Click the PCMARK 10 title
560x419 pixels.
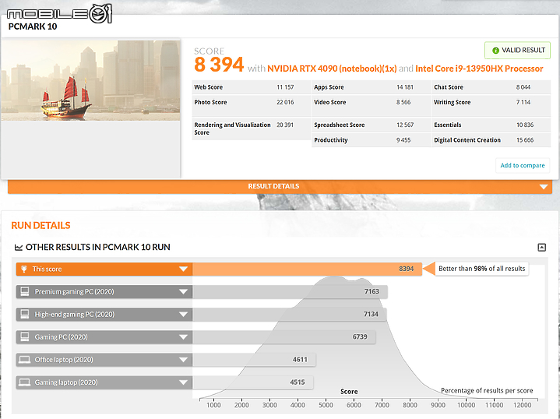click(33, 26)
